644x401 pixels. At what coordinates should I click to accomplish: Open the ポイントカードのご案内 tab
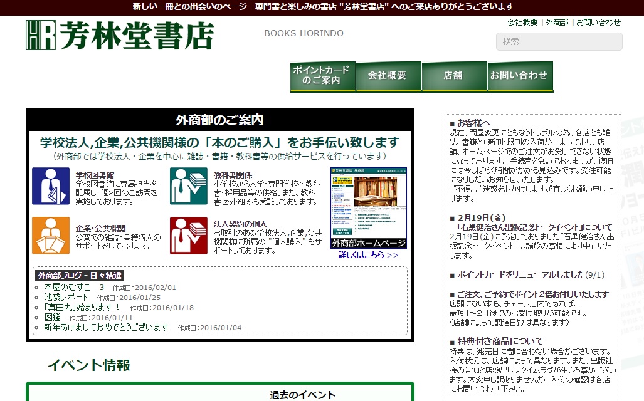tap(322, 76)
